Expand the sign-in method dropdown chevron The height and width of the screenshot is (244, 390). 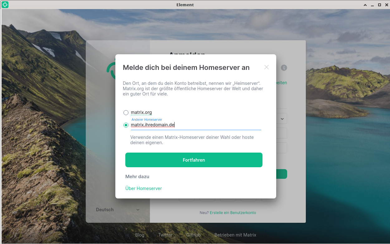(282, 119)
